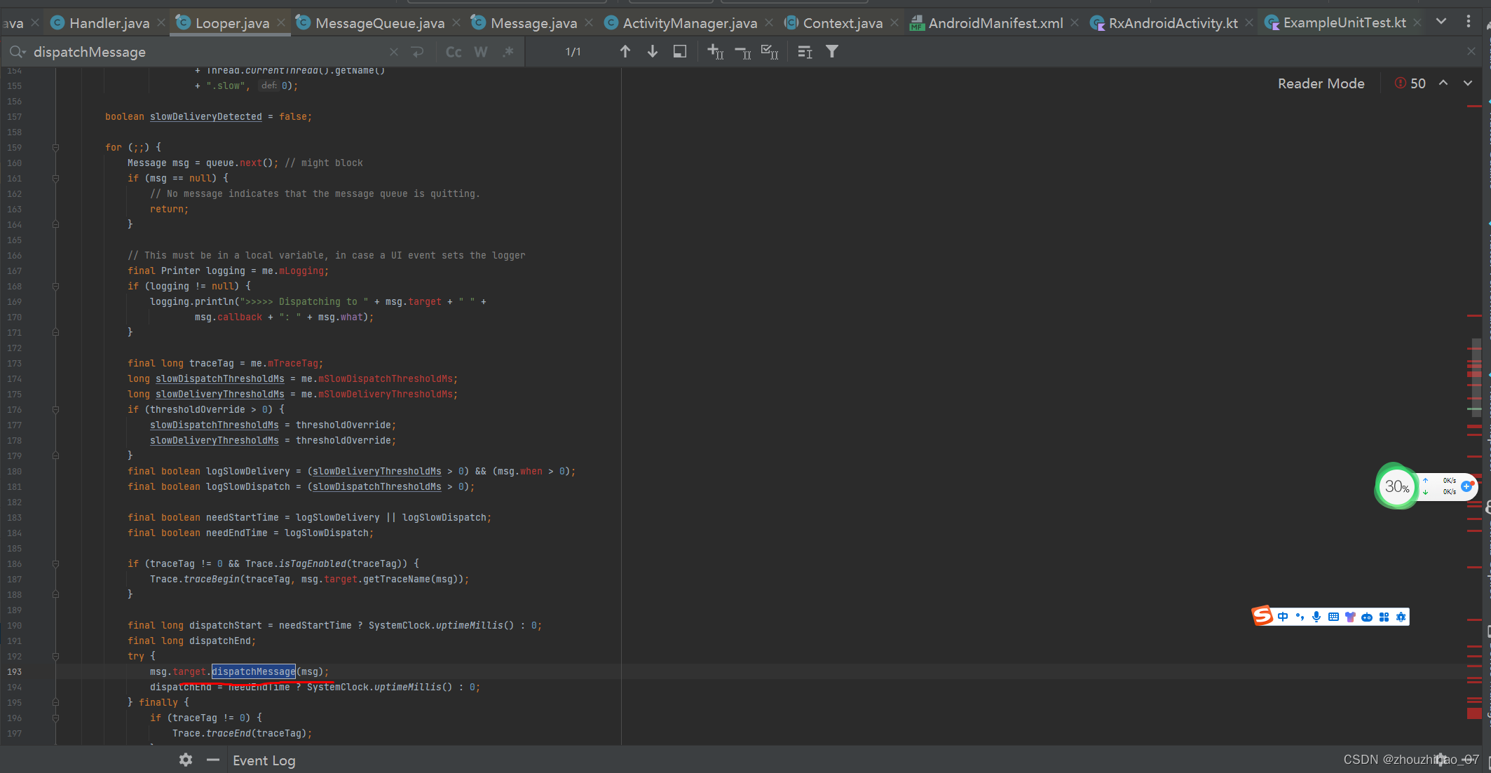This screenshot has height=773, width=1491.
Task: Jump to next highlighted error
Action: click(1468, 83)
